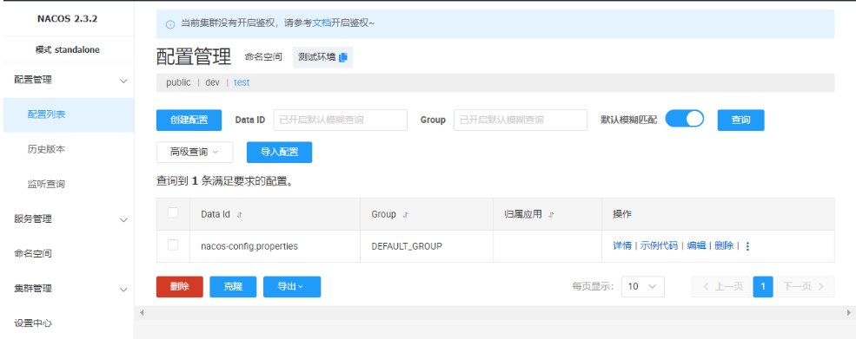This screenshot has width=856, height=339.
Task: Sort the table by Group
Action: coord(405,215)
